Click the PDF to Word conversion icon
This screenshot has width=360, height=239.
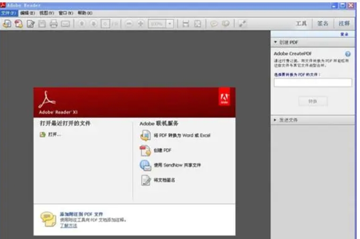coord(145,135)
